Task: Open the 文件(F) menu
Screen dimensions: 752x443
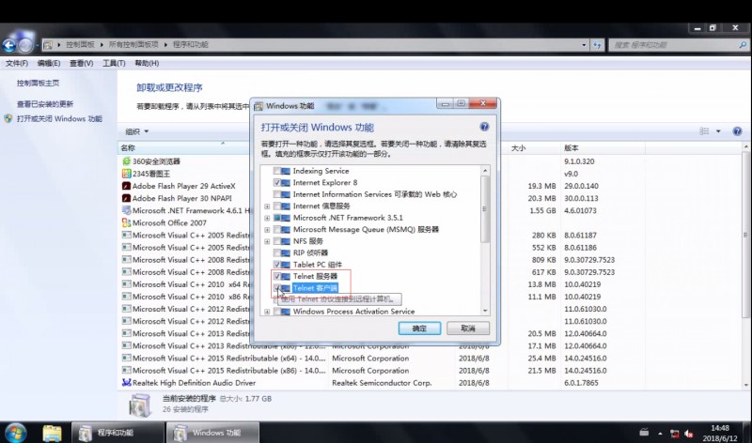Action: (x=17, y=63)
